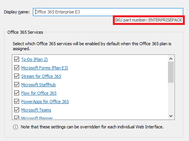Open the Microsoft Forms (Plan E3) link
This screenshot has width=189, height=141.
[44, 68]
